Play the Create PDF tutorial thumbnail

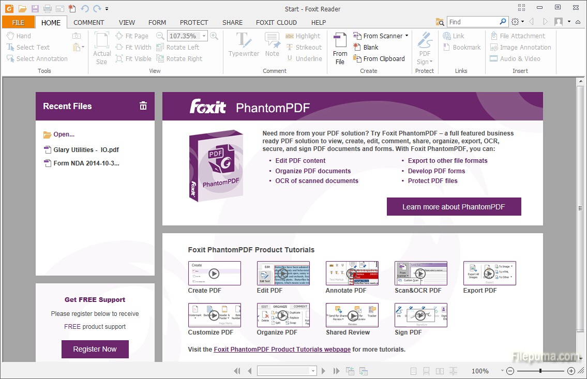click(x=214, y=274)
